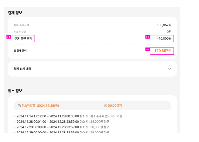Click the cancellation line charging 24,000원
Viewport: 199px width, 142px height.
(x=63, y=122)
